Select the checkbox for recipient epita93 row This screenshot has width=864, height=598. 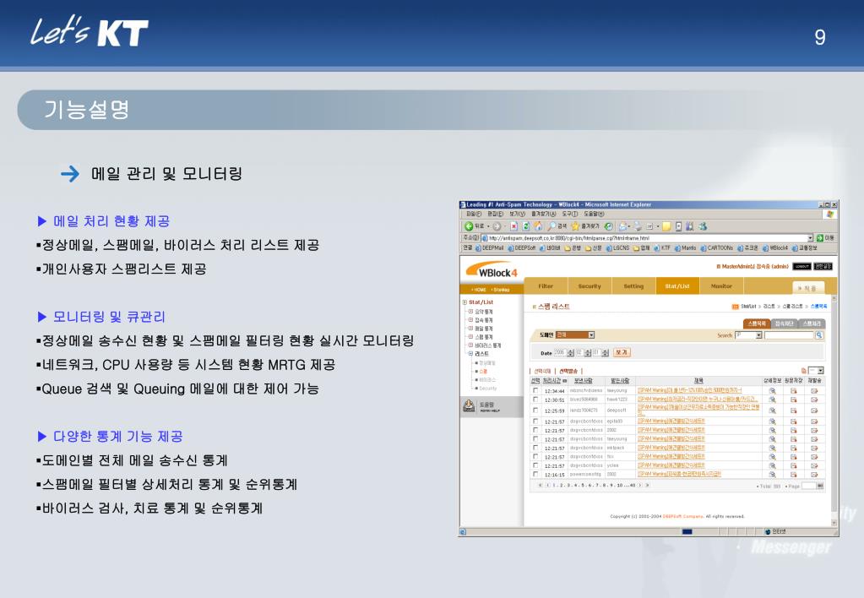tap(535, 421)
